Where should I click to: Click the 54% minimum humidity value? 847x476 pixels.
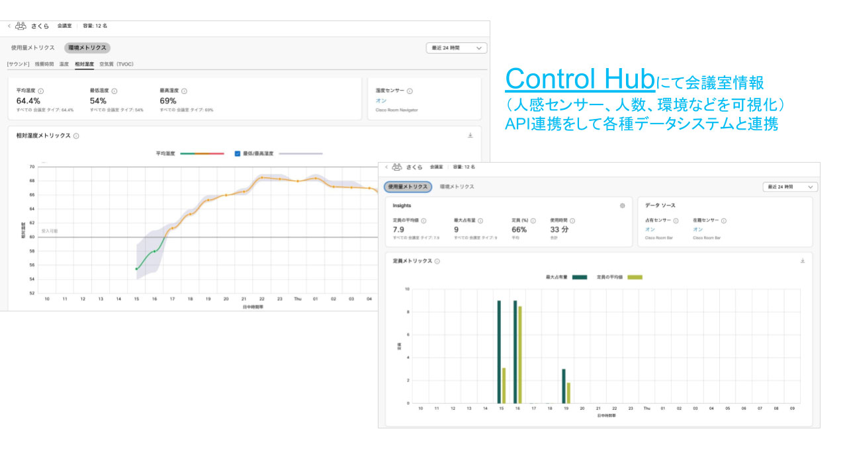coord(98,101)
